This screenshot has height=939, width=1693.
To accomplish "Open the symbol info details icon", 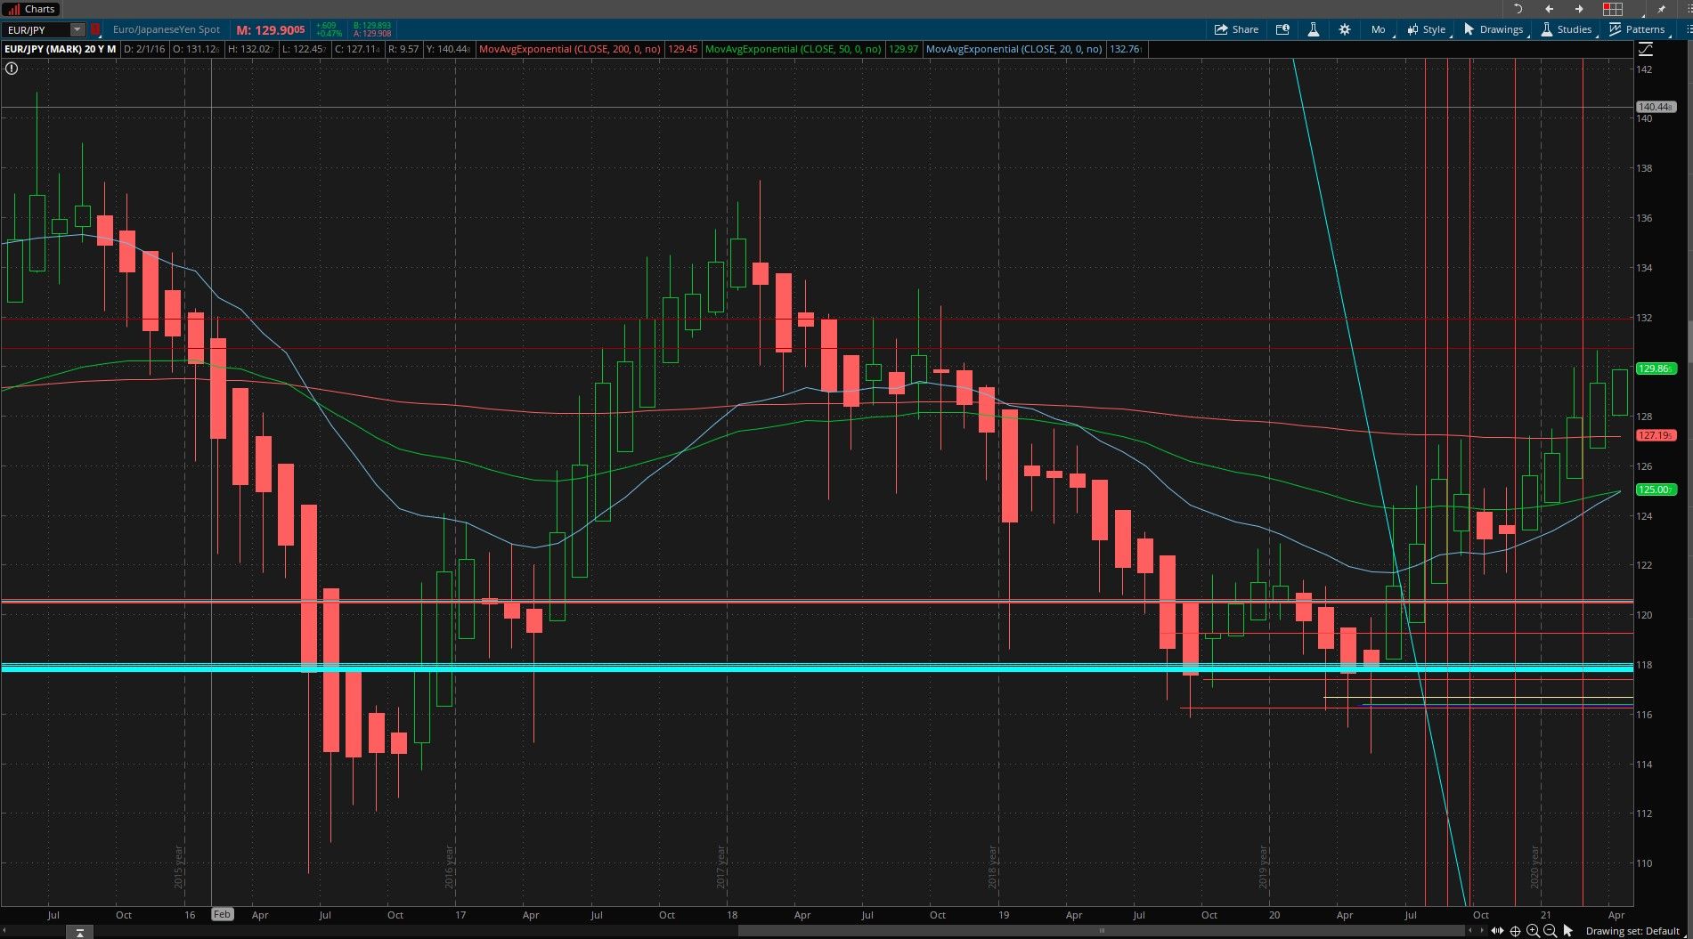I will click(x=1282, y=29).
